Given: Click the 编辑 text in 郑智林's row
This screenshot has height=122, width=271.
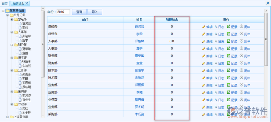Looking at the screenshot, I should 209,41.
